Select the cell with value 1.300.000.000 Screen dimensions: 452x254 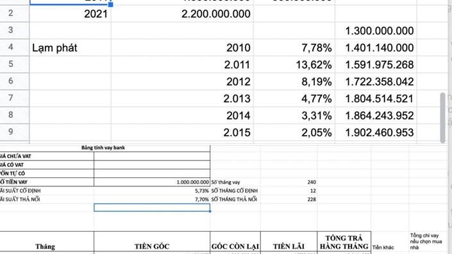coord(376,31)
